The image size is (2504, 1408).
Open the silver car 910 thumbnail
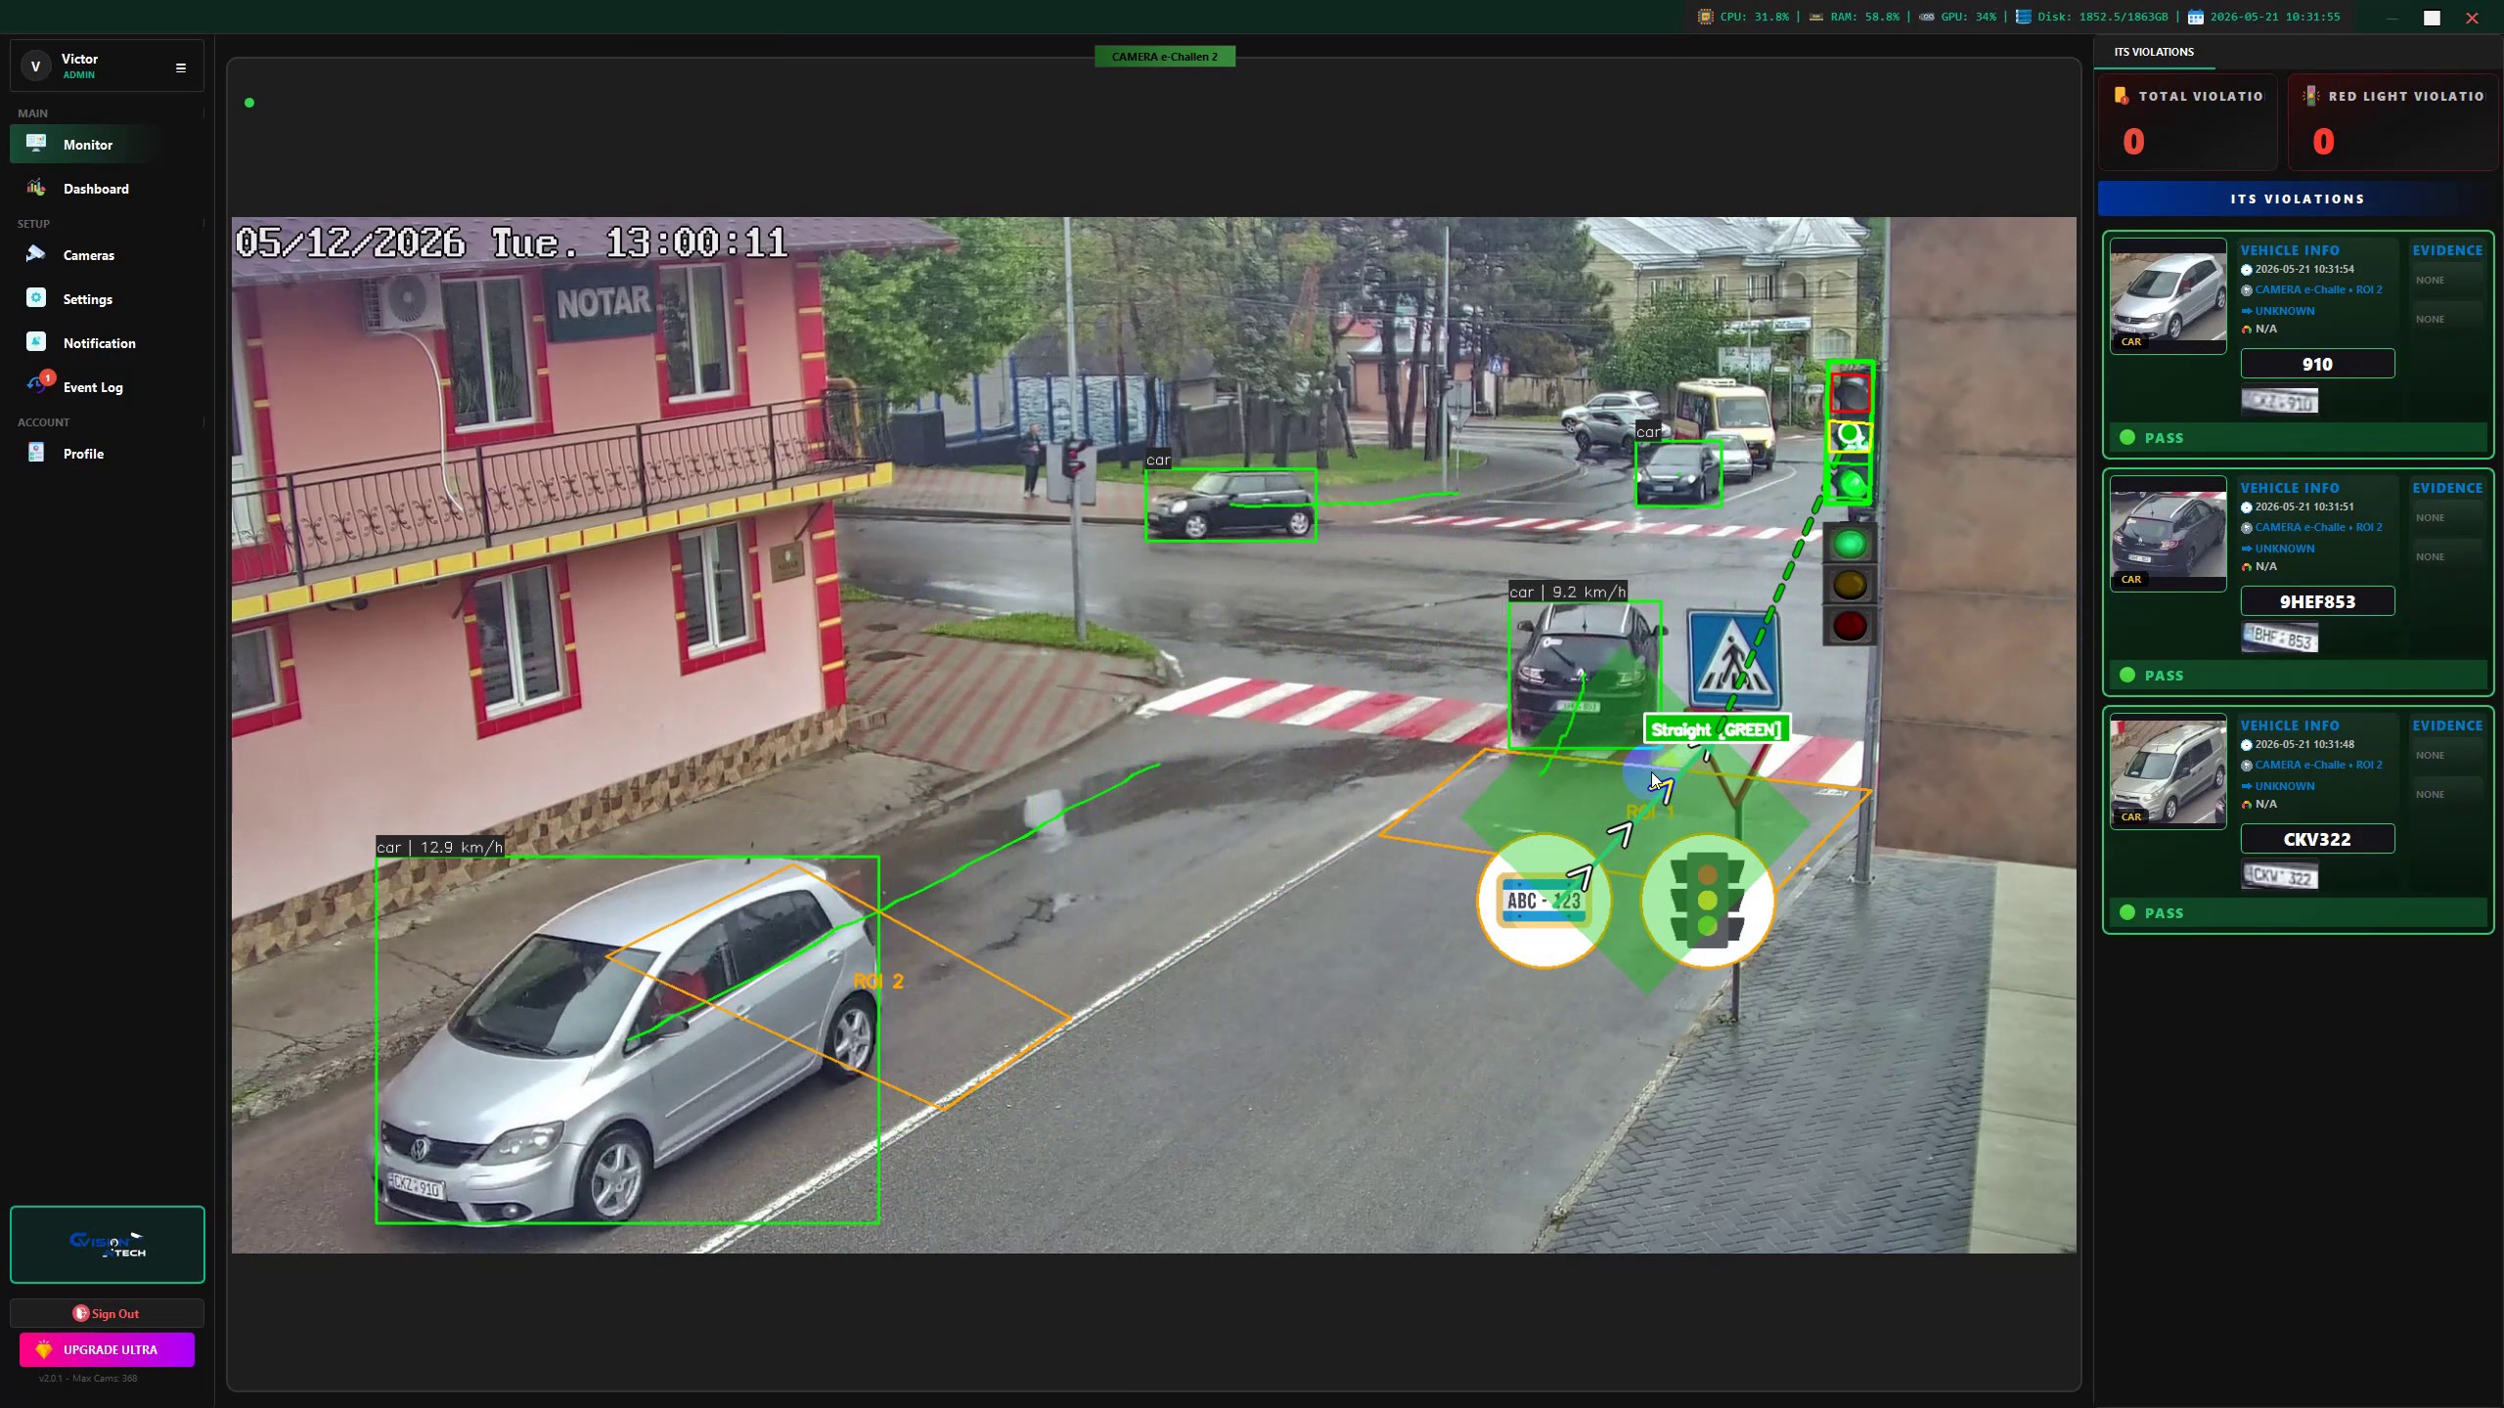coord(2168,296)
